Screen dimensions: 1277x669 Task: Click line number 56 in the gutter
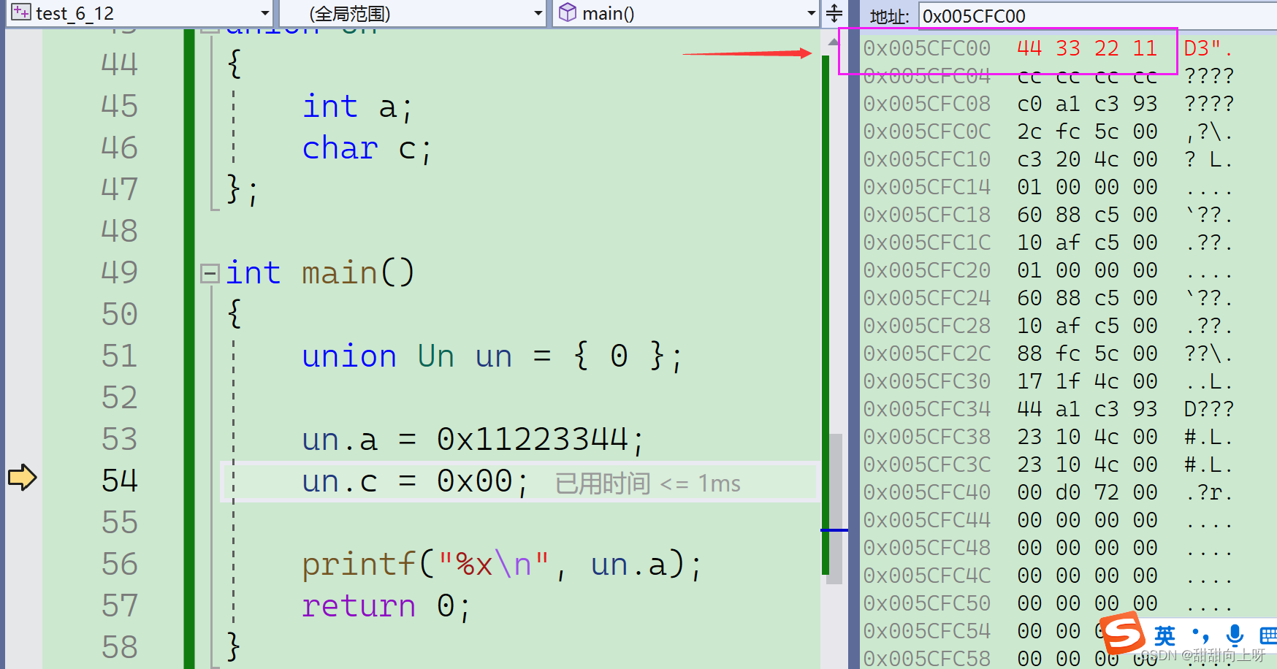coord(119,564)
